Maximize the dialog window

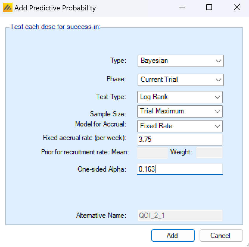[x=209, y=8]
